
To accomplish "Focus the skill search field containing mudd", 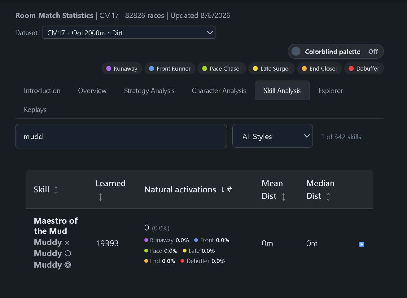I will click(121, 136).
